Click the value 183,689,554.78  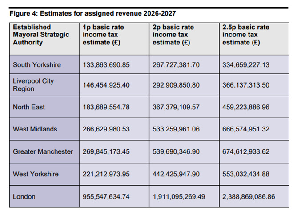106,107
